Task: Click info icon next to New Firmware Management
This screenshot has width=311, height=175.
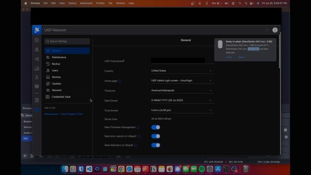Action: 138,127
